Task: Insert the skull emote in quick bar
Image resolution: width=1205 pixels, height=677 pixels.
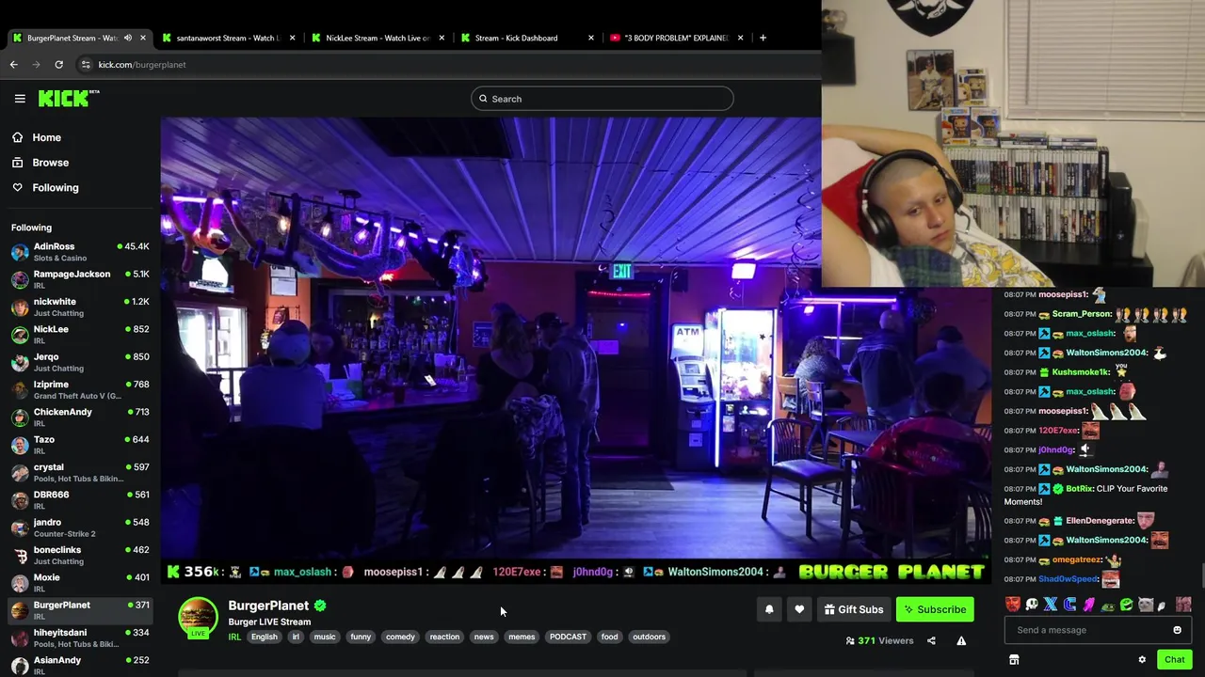Action: tap(1032, 604)
